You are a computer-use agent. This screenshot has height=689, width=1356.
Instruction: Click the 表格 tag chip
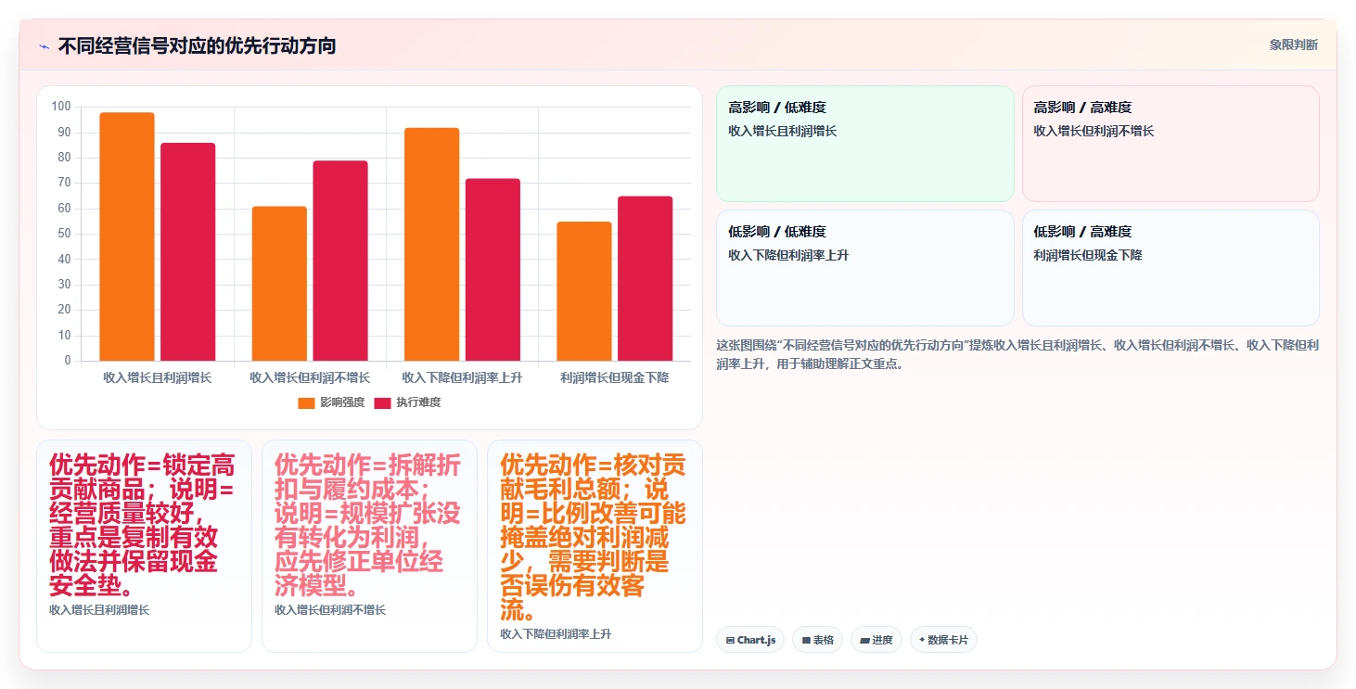[x=817, y=640]
